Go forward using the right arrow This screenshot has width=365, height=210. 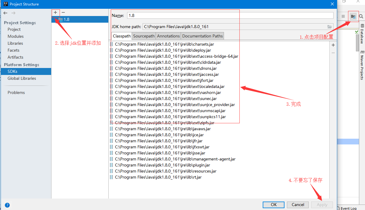coord(13,13)
